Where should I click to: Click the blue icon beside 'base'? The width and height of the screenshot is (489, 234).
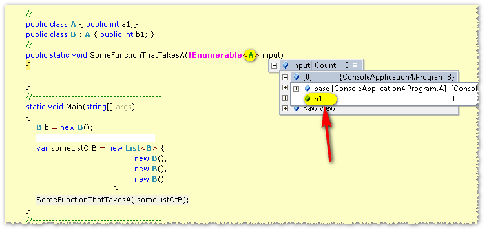307,89
